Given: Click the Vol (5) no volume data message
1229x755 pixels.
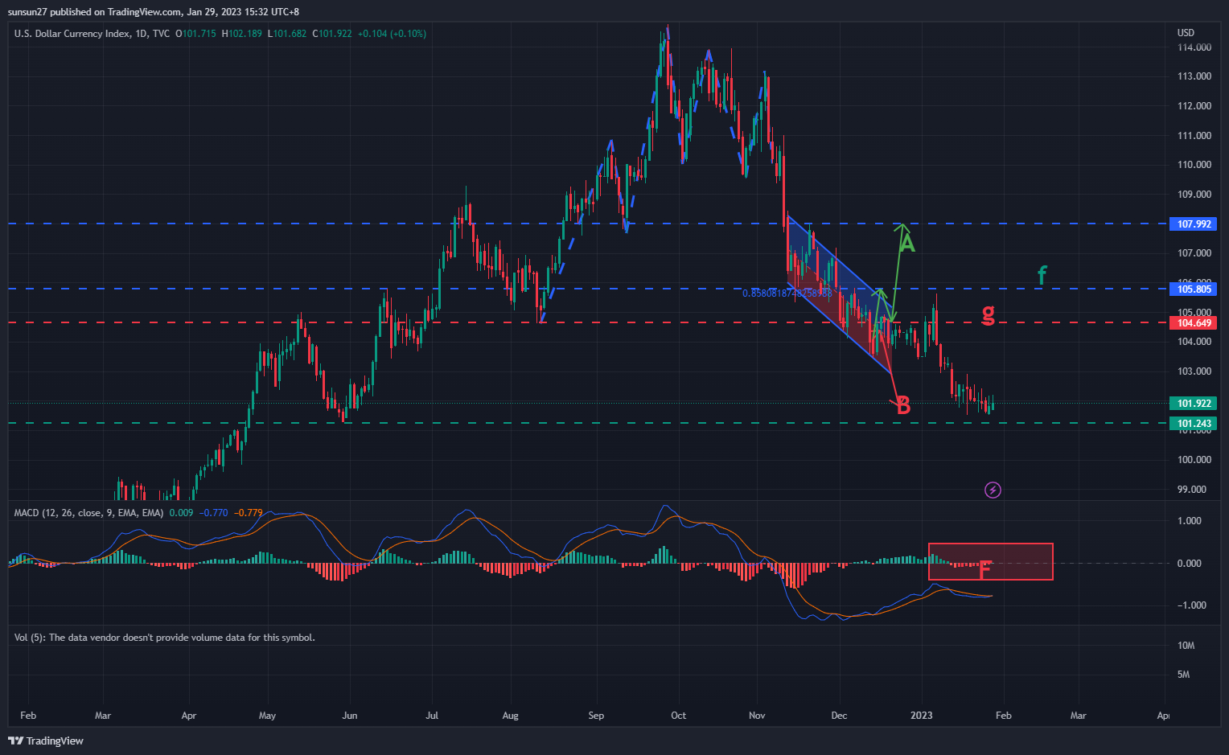Looking at the screenshot, I should pyautogui.click(x=164, y=638).
